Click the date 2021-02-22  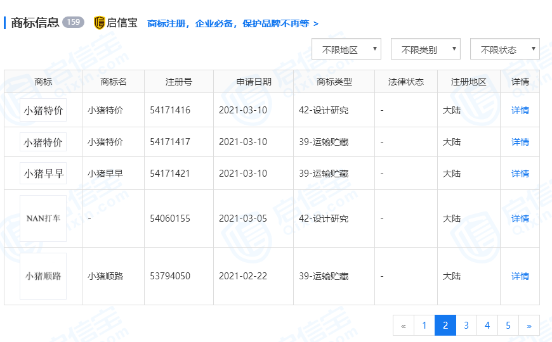243,276
